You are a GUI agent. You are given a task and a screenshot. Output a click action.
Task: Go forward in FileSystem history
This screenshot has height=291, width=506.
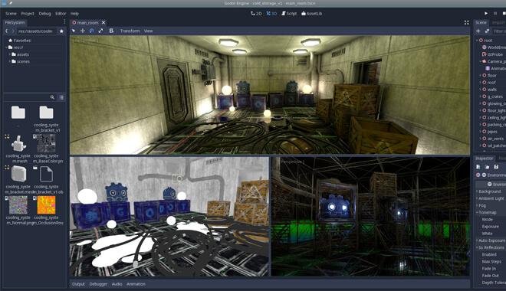[x=13, y=31]
